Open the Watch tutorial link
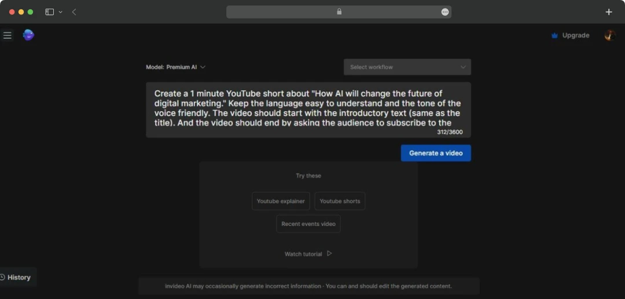 [x=303, y=254]
